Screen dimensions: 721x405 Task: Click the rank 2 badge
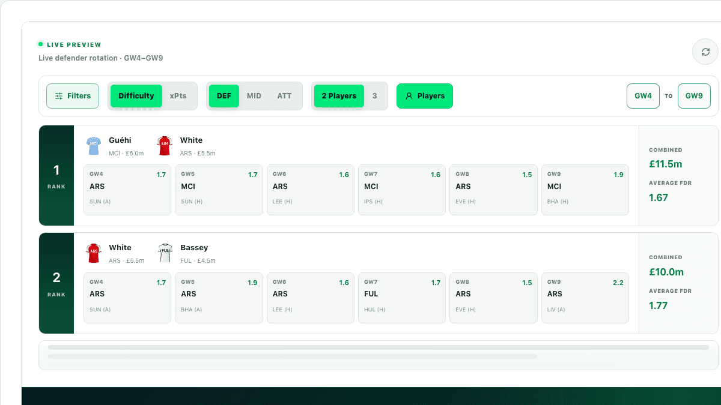[x=56, y=283]
